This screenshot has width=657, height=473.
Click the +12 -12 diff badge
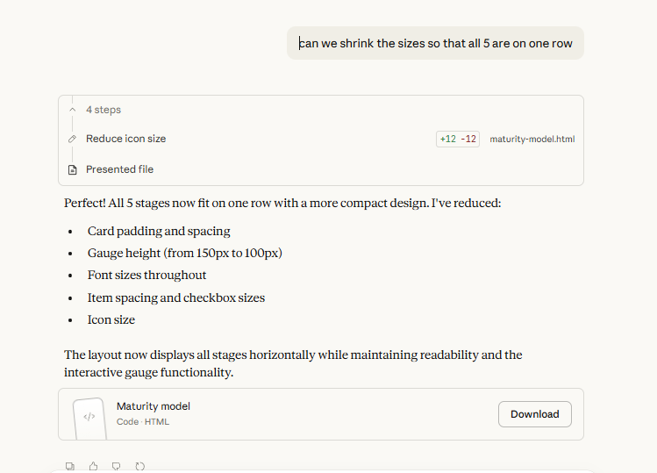(458, 139)
